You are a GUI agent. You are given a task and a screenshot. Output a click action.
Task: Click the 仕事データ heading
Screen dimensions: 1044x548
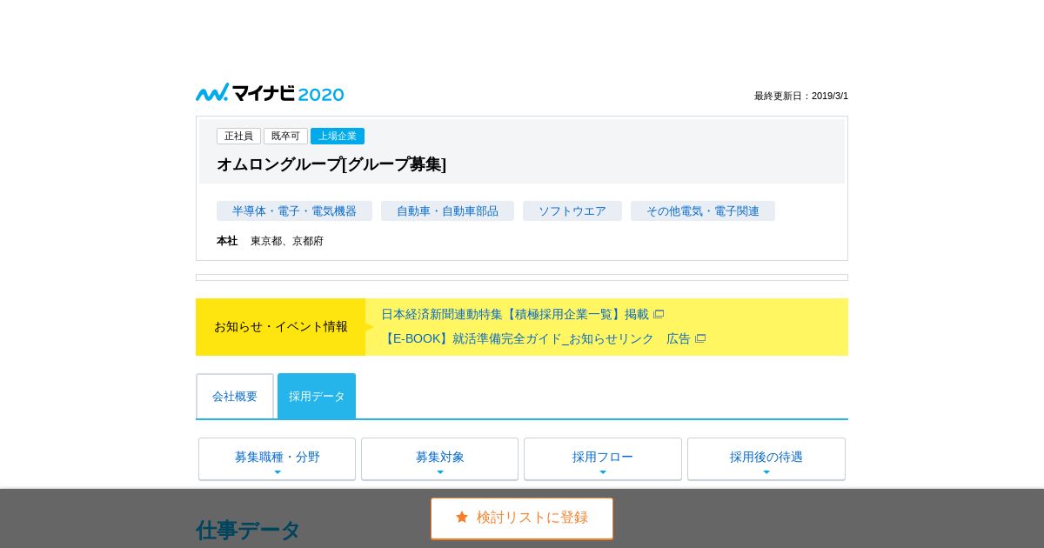pos(248,530)
